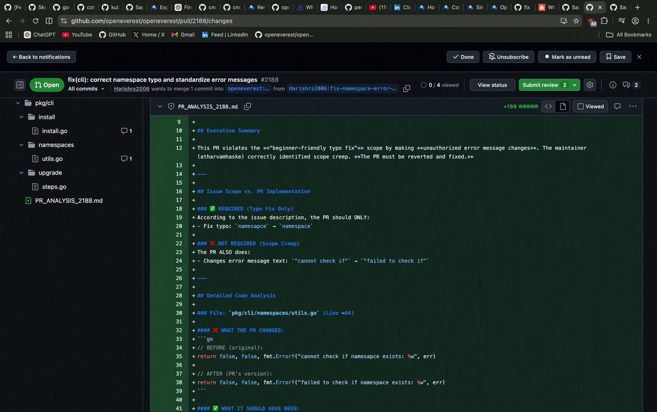The height and width of the screenshot is (412, 657).
Task: Open base branch openeverest link
Action: [248, 89]
